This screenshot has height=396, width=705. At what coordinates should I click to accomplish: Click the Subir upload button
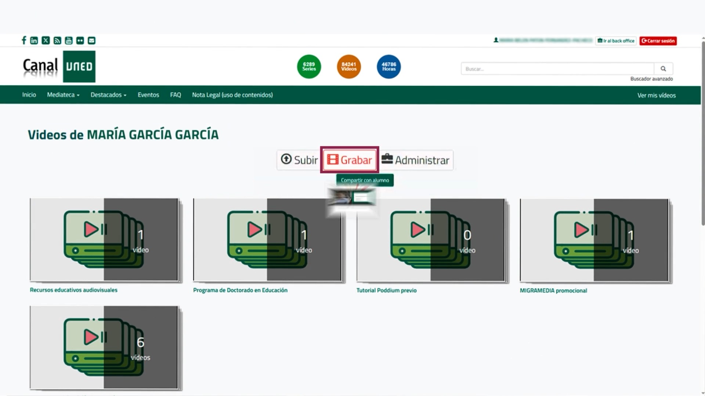click(x=299, y=160)
